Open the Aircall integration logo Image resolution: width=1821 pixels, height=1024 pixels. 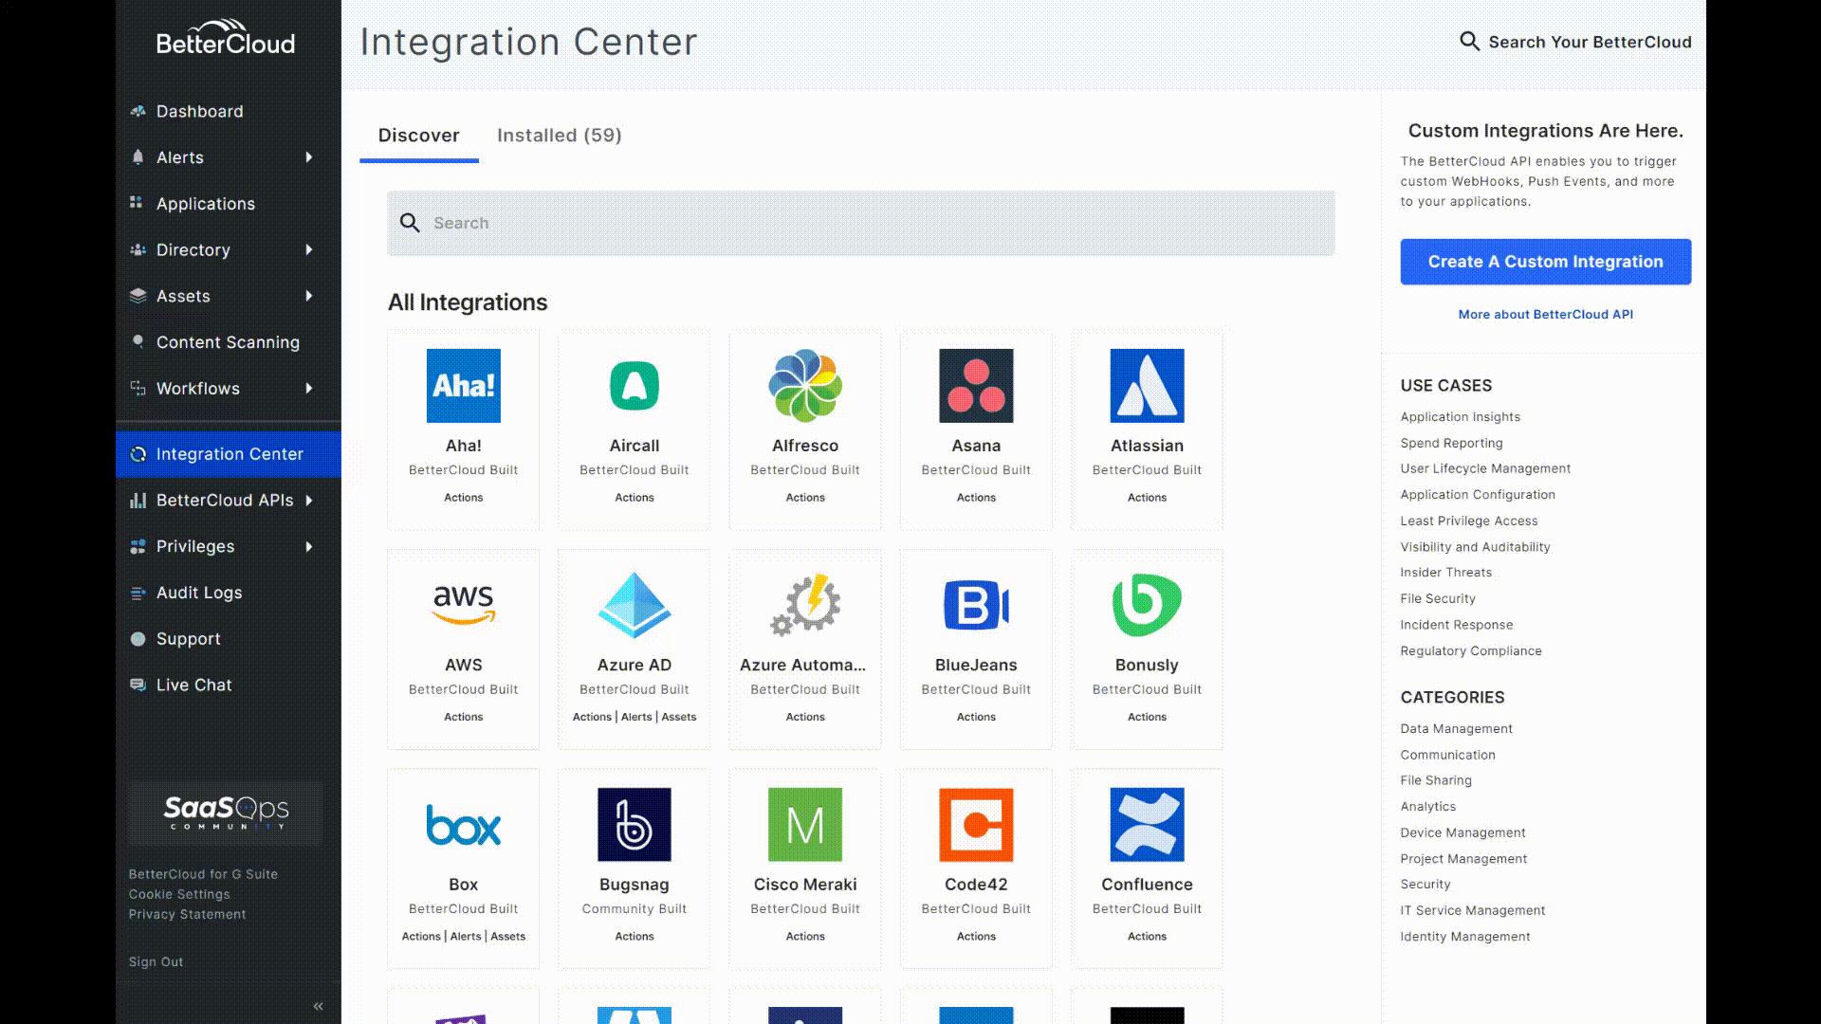(x=635, y=386)
